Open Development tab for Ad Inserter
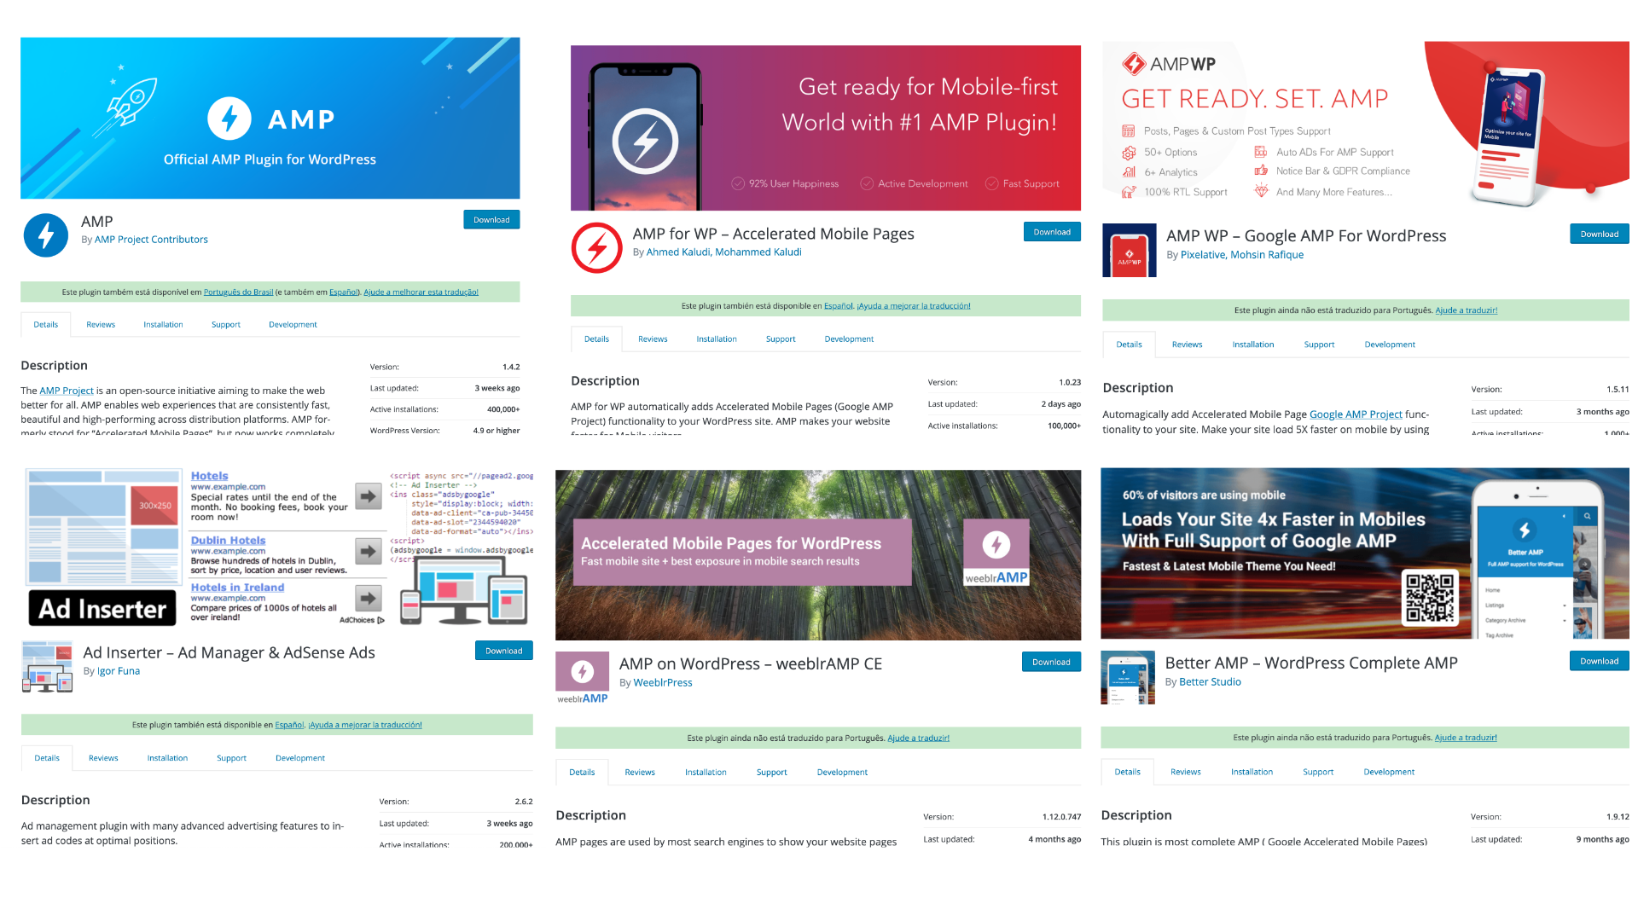 pyautogui.click(x=299, y=758)
